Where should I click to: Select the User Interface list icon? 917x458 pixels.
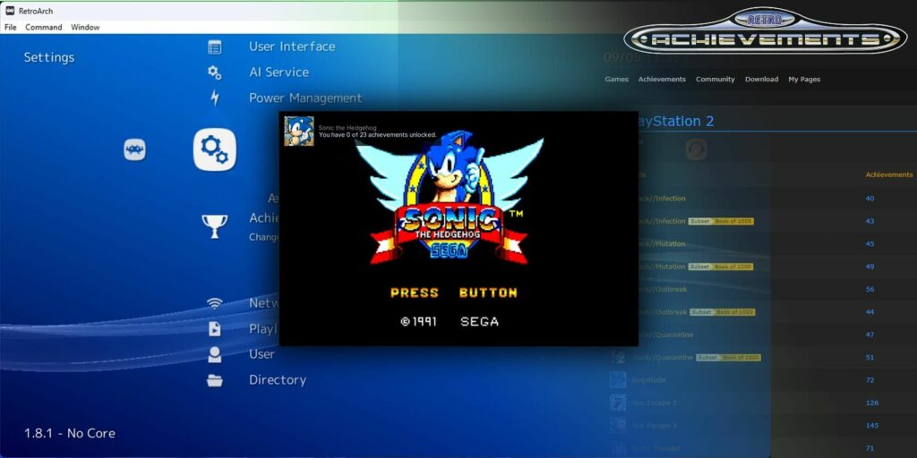point(215,47)
